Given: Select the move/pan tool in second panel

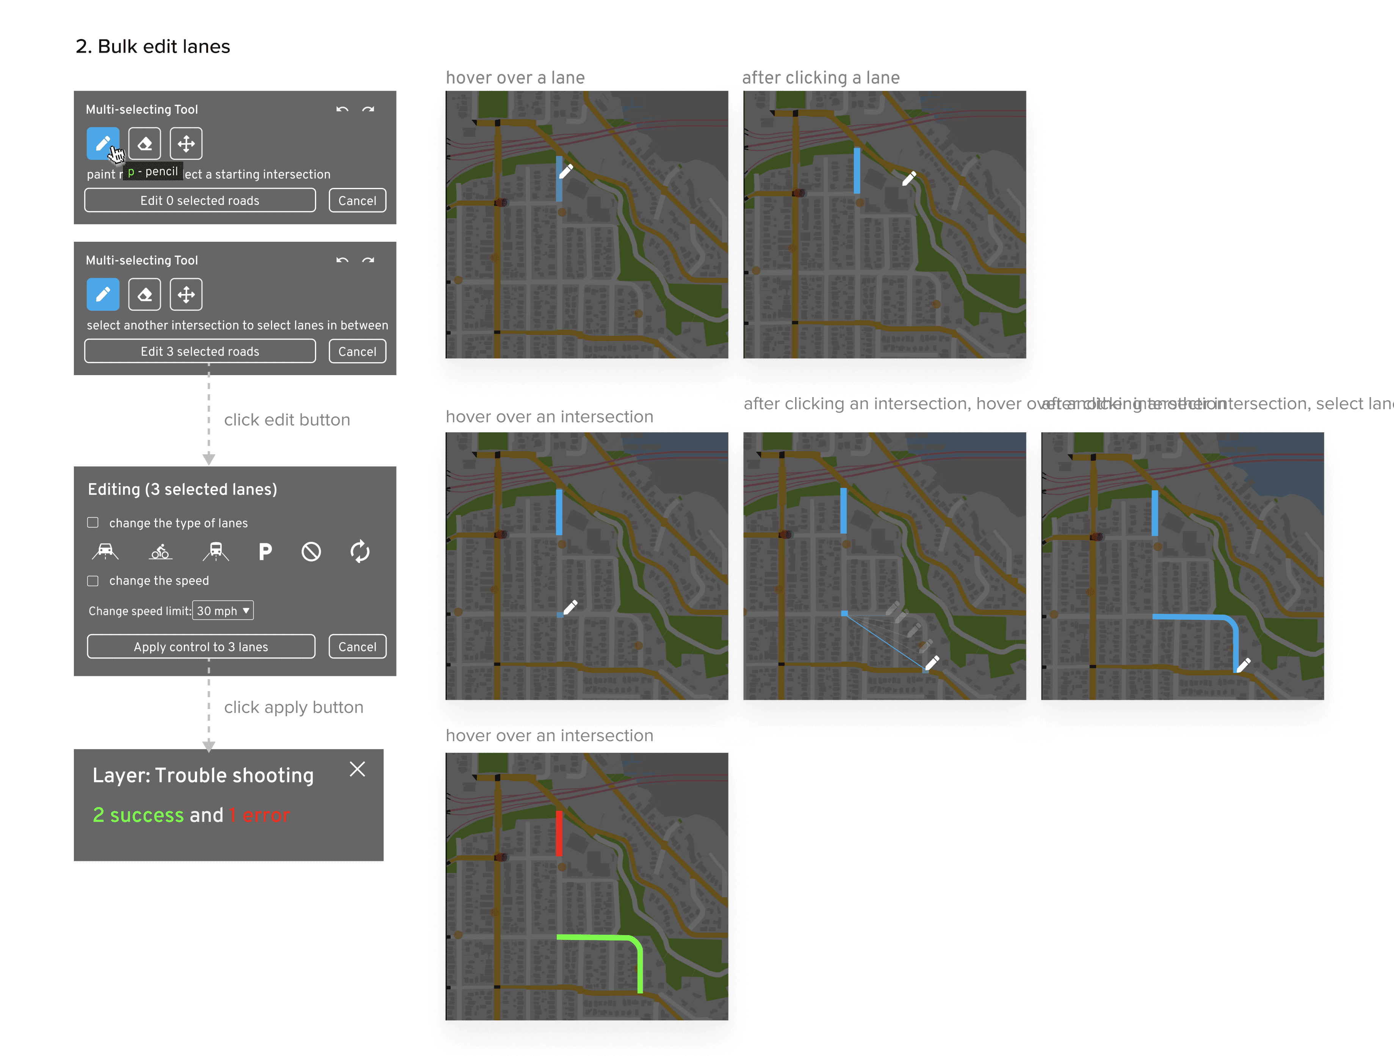Looking at the screenshot, I should (x=186, y=294).
